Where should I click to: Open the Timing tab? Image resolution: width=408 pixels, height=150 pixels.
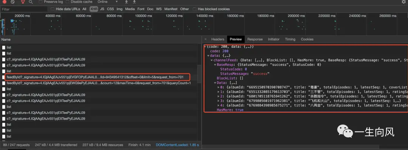click(290, 39)
